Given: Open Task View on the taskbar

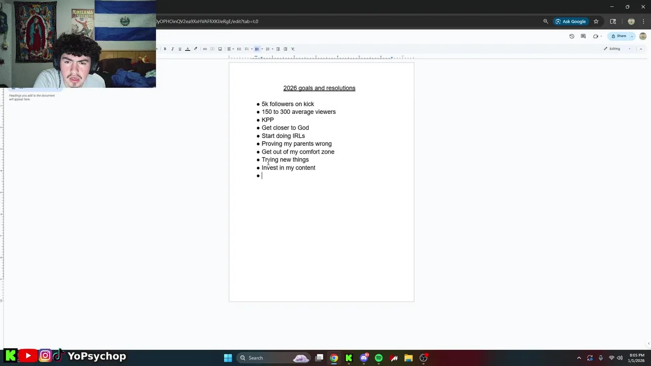Looking at the screenshot, I should pyautogui.click(x=319, y=358).
